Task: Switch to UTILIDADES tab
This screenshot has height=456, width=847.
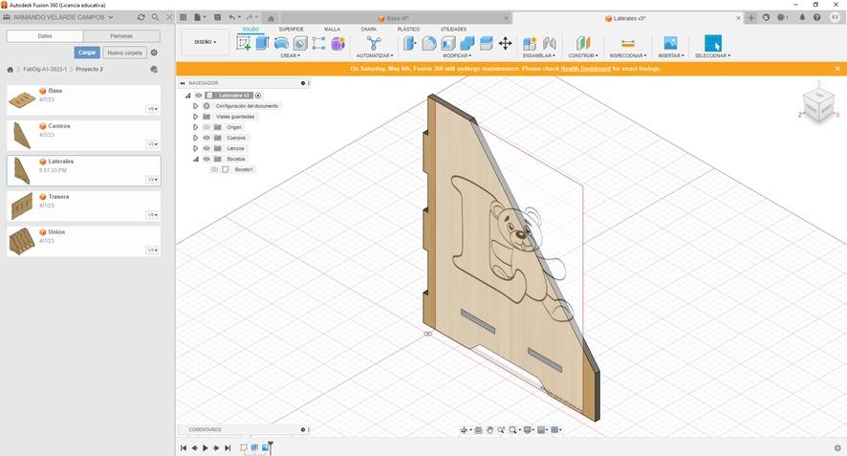Action: point(453,30)
